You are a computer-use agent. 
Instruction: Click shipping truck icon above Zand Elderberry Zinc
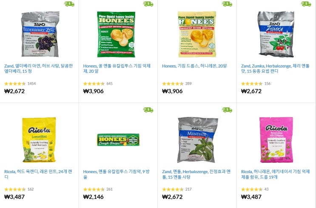tap(69, 4)
